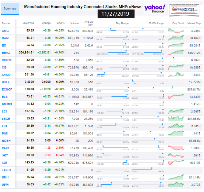
Task: Sort by the Symbol column header
Action: click(6, 23)
